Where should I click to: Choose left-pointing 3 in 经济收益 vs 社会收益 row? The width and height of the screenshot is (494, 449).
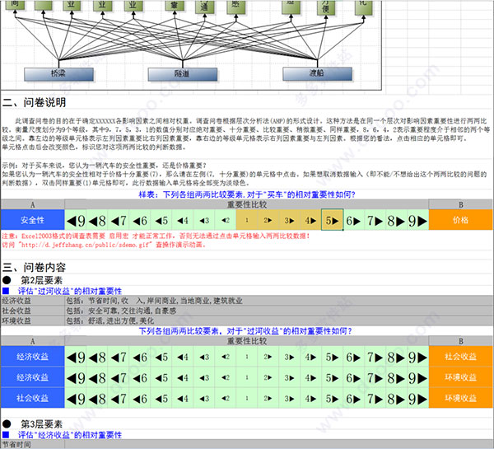204,357
